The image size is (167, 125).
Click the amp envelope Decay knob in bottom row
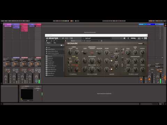(135, 69)
